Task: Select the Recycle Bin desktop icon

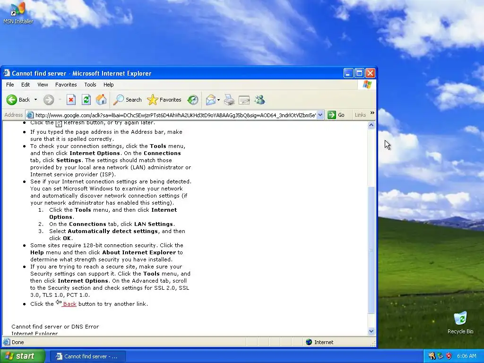Action: coord(460,323)
